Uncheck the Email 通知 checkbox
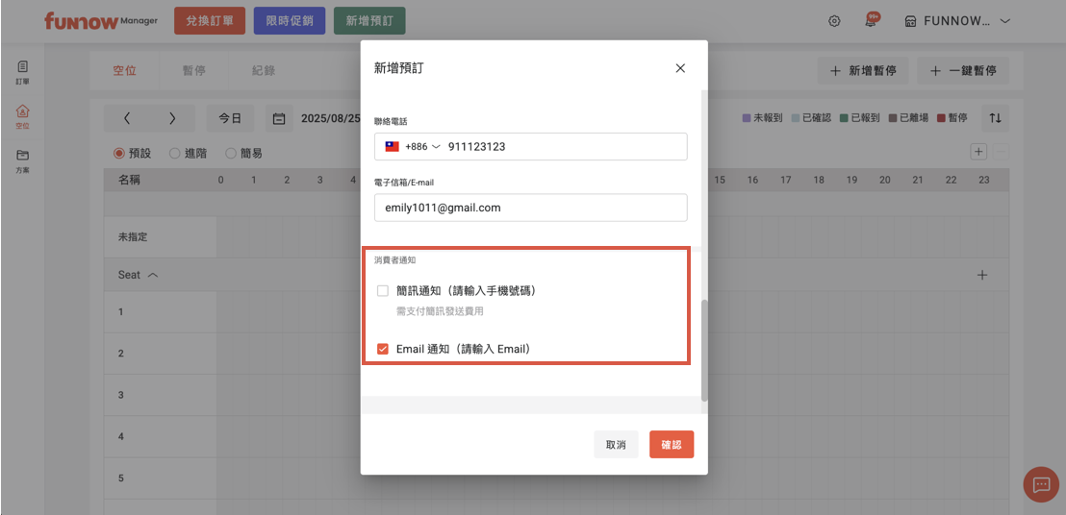This screenshot has width=1066, height=515. (383, 349)
